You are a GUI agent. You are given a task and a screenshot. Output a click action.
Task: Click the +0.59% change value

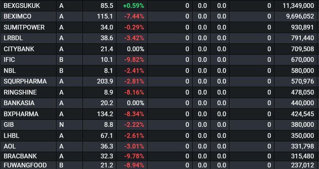tap(133, 6)
